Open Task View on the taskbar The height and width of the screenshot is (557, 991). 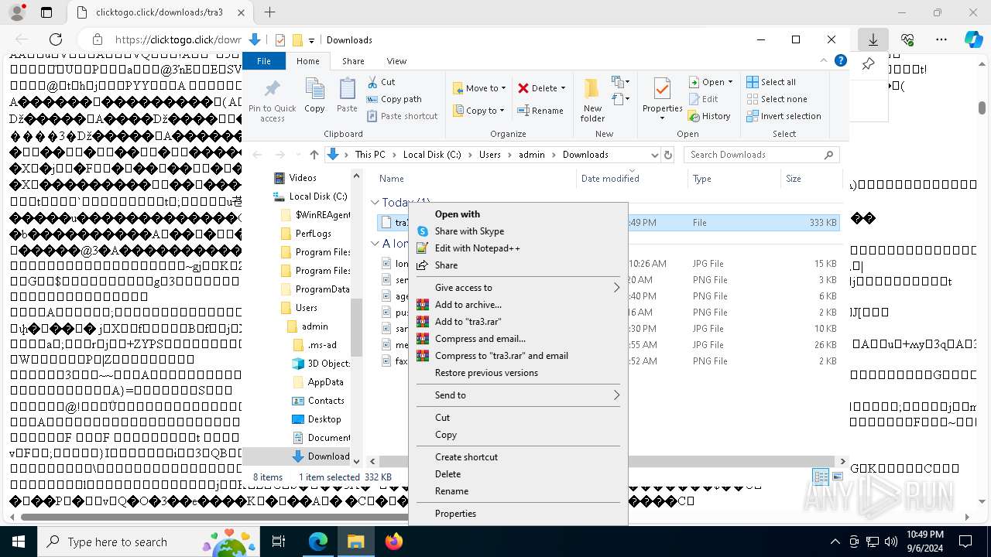pos(279,542)
